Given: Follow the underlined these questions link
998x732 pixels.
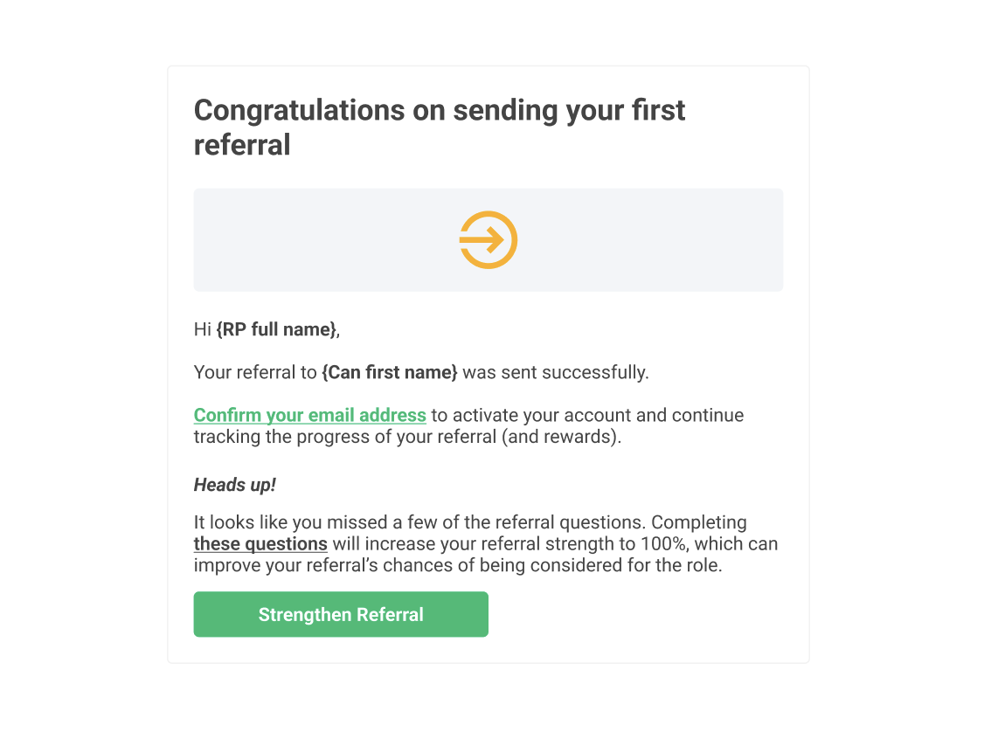Looking at the screenshot, I should [260, 543].
